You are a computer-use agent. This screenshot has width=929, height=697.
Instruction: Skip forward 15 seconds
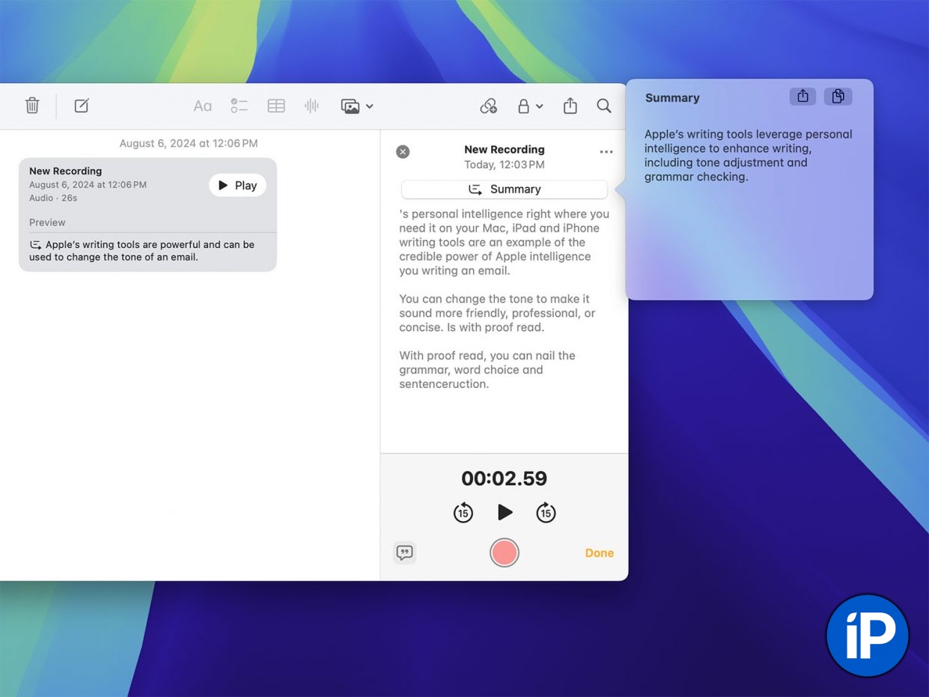coord(546,513)
